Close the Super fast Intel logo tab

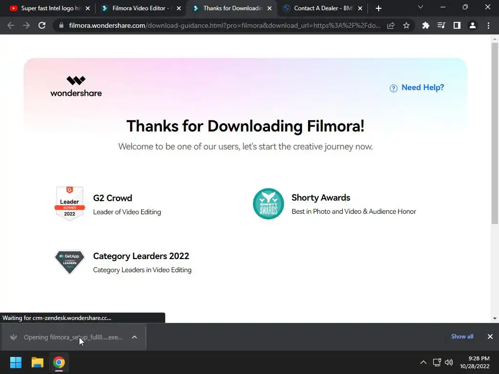[x=88, y=8]
